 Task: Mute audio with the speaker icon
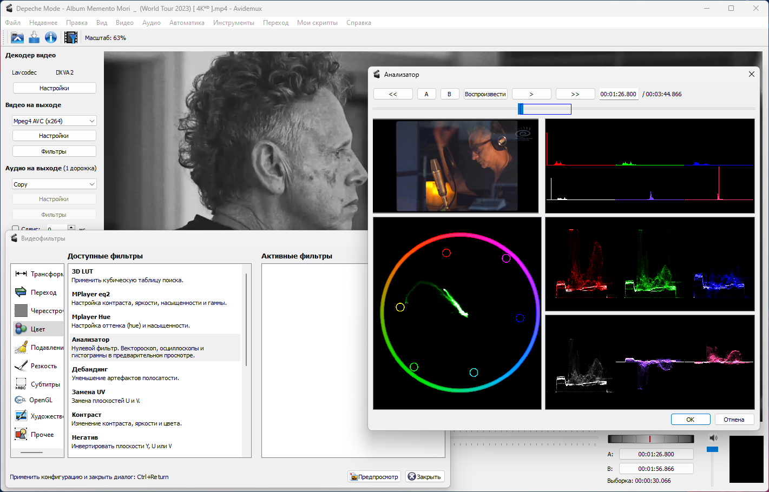(x=713, y=438)
